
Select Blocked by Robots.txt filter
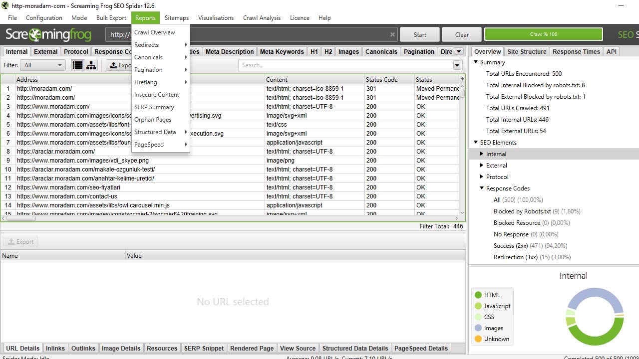537,211
